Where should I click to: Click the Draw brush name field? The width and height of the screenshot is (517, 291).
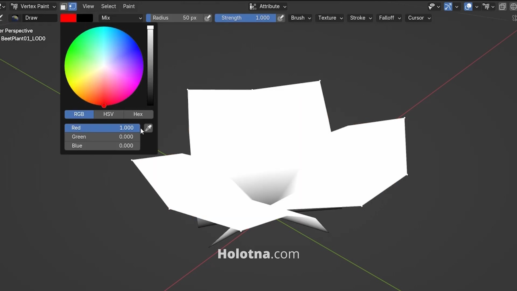(40, 18)
